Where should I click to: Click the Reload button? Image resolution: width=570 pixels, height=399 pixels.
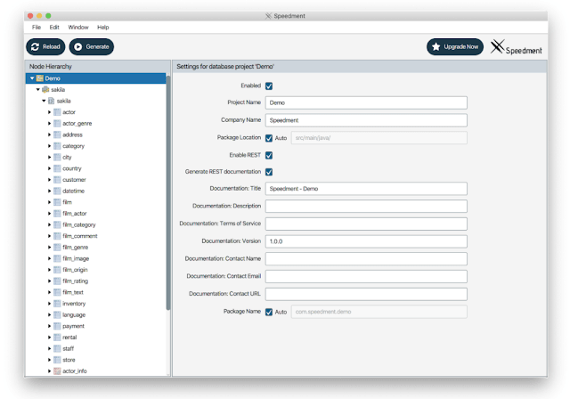pyautogui.click(x=45, y=47)
